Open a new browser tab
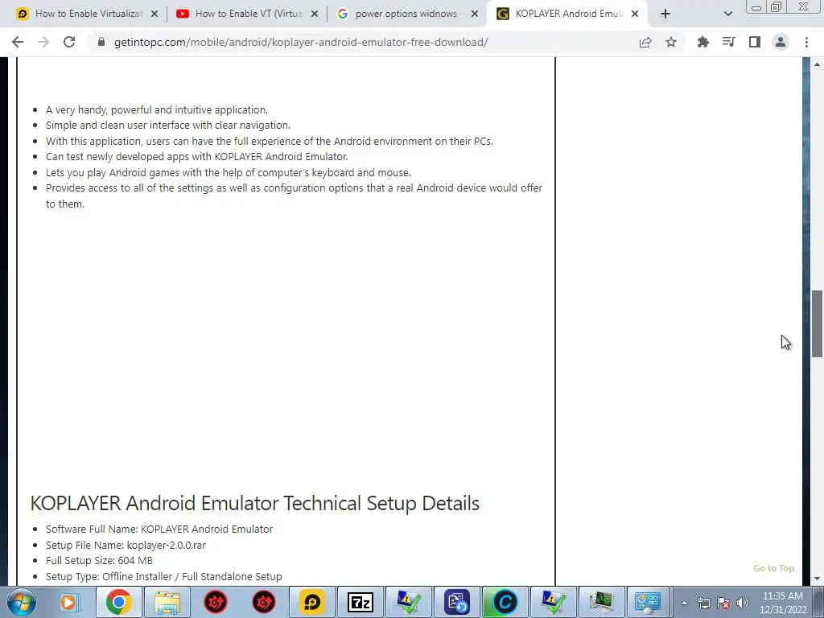The height and width of the screenshot is (618, 824). coord(665,14)
